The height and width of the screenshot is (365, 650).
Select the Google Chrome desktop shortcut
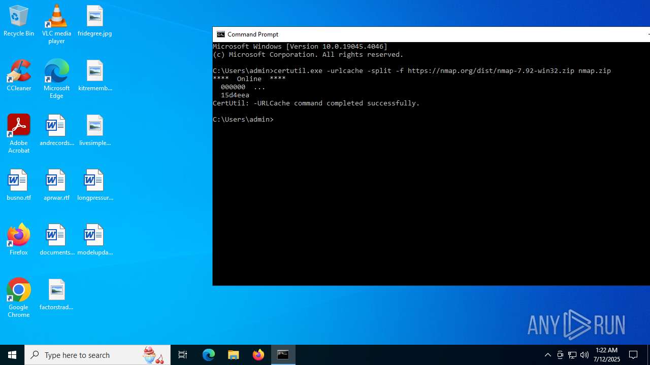coord(19,298)
